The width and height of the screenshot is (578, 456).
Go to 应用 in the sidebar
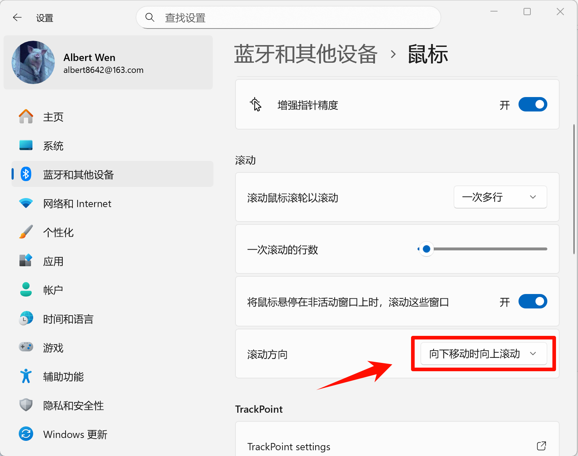click(x=53, y=261)
